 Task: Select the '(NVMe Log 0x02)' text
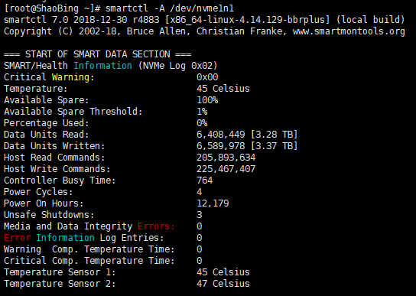pos(177,66)
